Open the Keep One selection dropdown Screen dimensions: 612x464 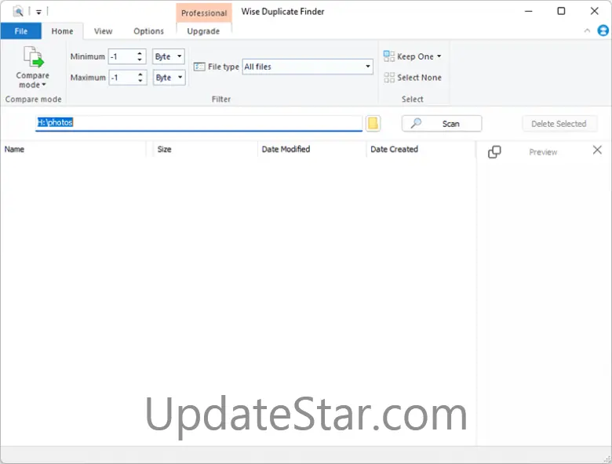coord(413,56)
